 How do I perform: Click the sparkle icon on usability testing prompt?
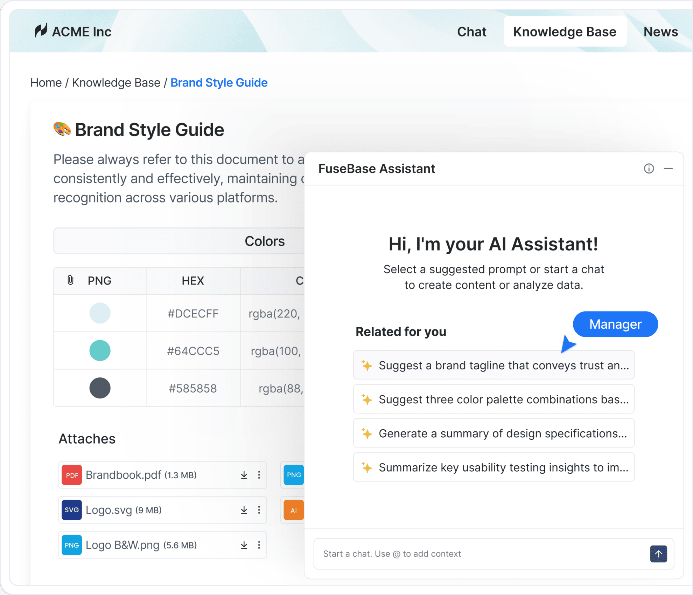[x=366, y=467]
